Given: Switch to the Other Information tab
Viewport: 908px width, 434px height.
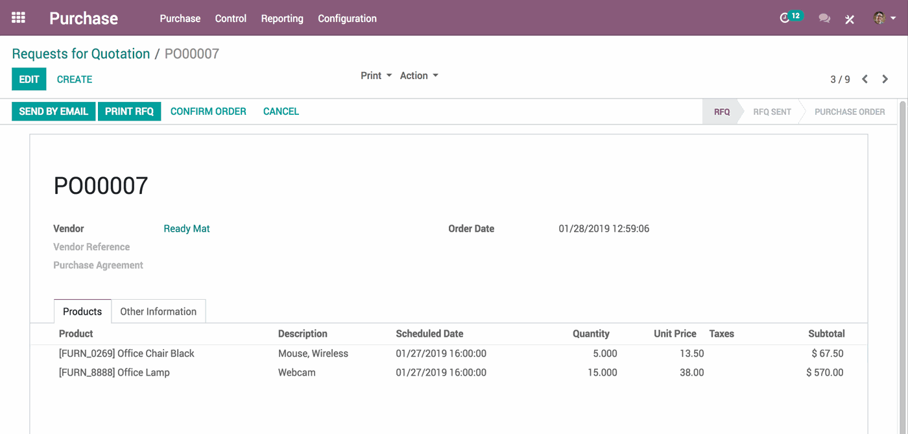Looking at the screenshot, I should (158, 311).
